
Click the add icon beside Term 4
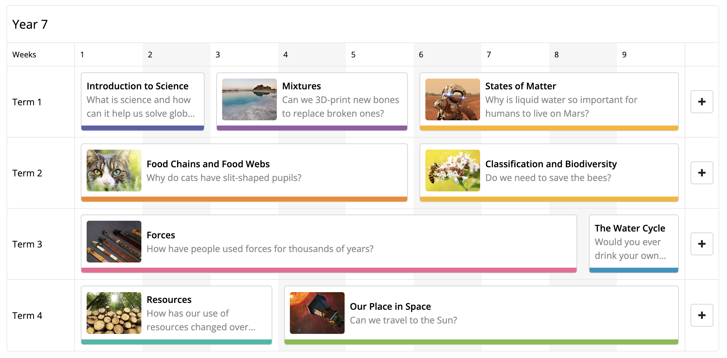[702, 315]
